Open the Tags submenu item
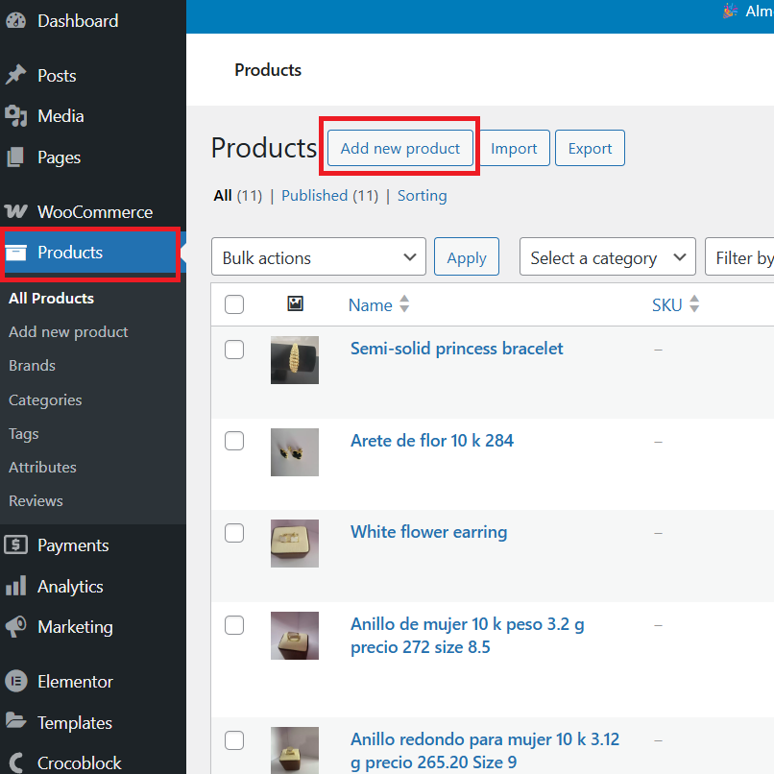 coord(24,434)
